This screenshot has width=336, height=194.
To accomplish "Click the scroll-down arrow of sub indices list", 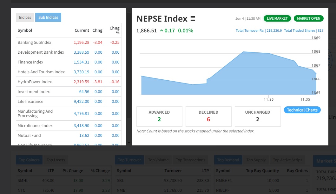I will tap(129, 143).
